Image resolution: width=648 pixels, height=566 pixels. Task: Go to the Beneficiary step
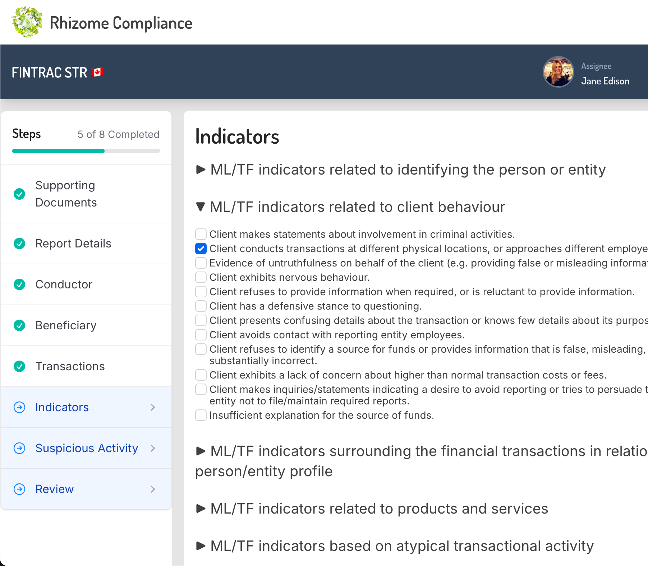66,325
